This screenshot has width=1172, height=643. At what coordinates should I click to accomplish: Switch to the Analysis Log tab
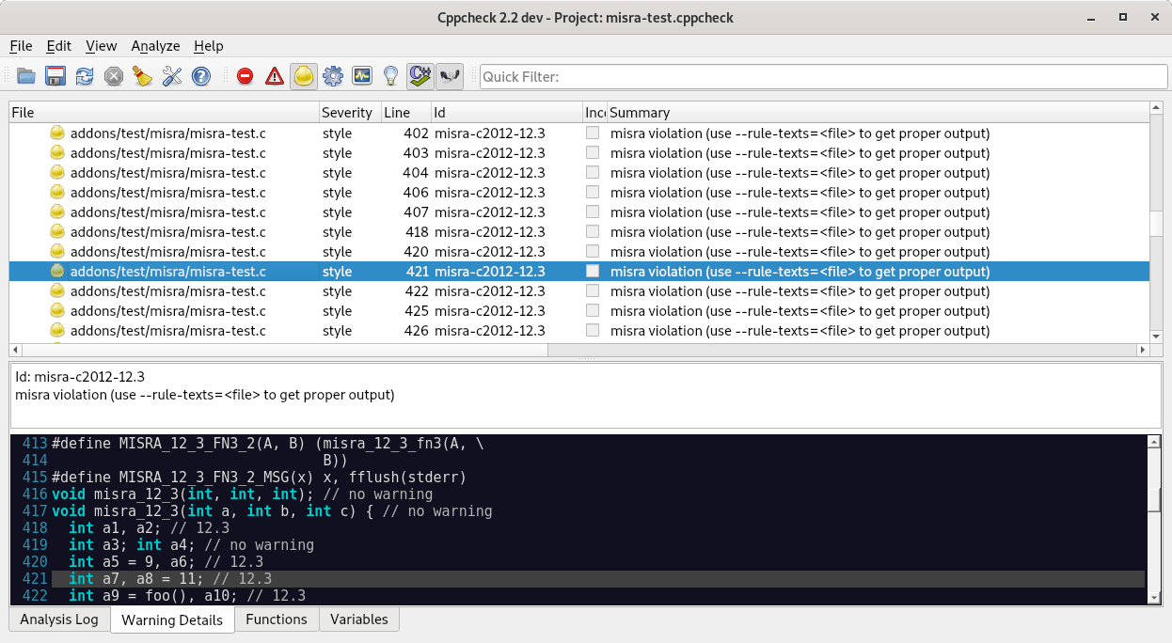(59, 619)
